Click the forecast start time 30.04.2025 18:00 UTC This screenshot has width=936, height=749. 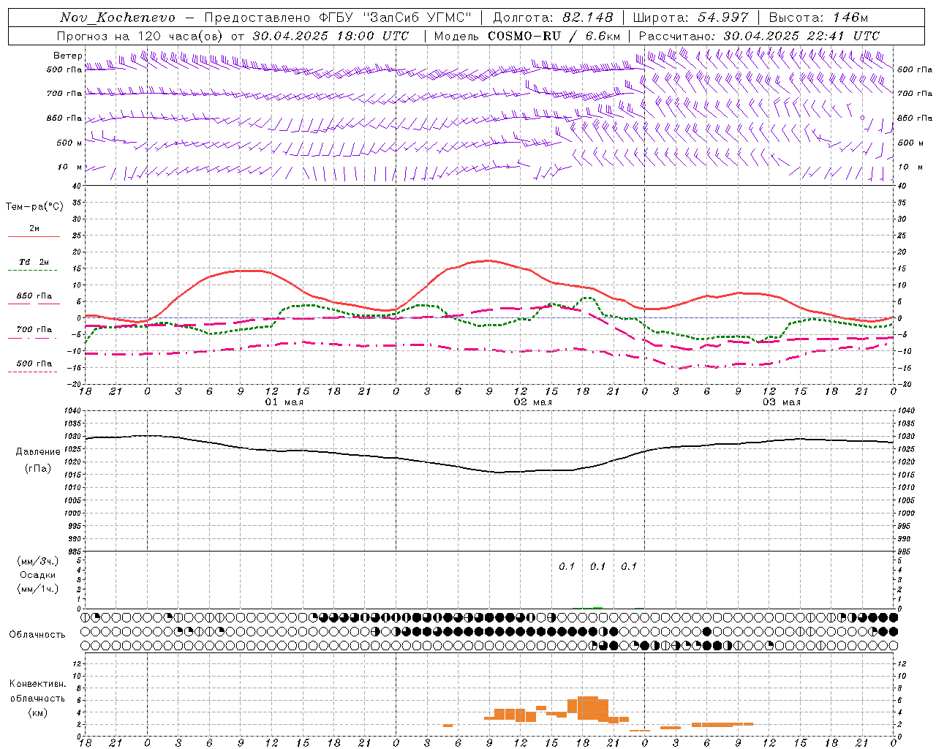point(331,36)
